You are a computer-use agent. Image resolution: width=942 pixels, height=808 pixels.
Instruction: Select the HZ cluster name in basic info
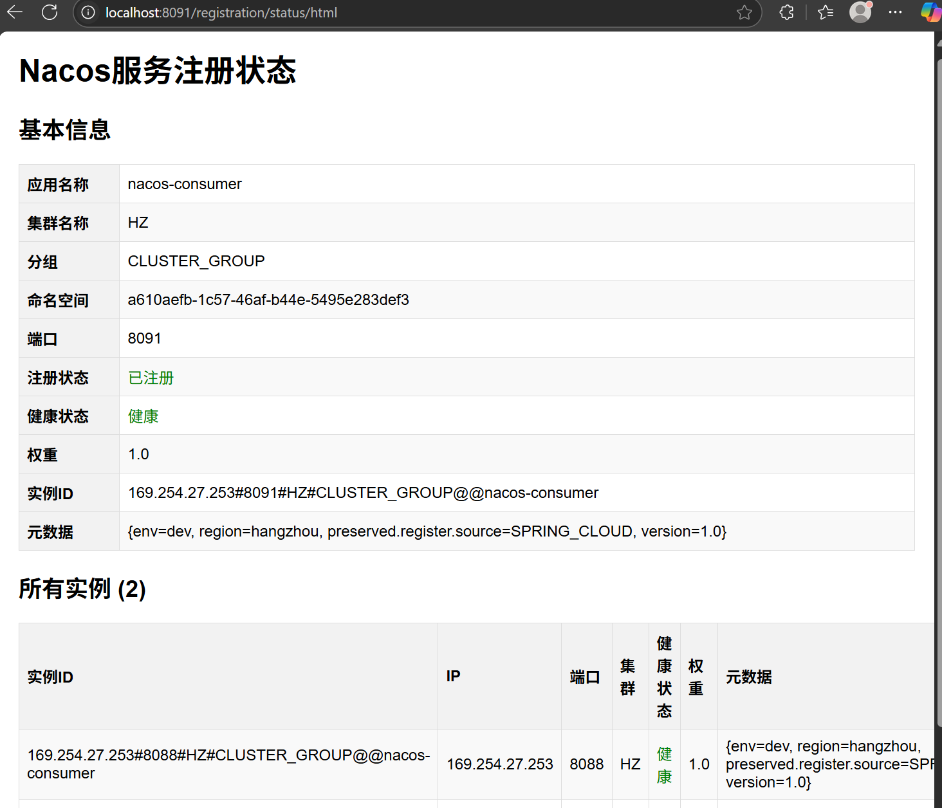click(x=138, y=223)
